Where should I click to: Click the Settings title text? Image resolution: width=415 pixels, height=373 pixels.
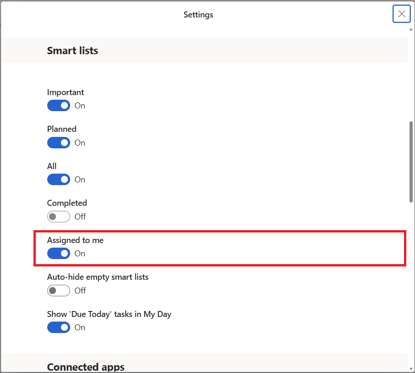(198, 15)
